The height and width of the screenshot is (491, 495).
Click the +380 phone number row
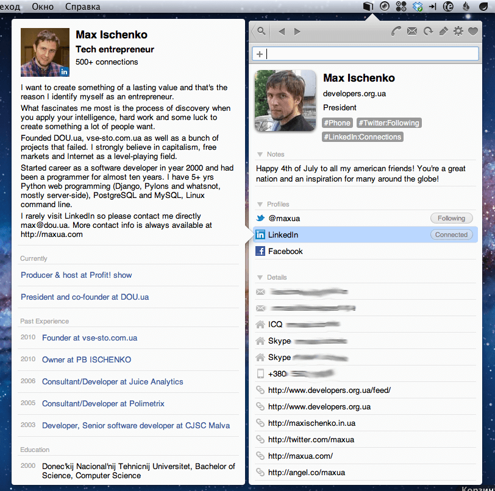pyautogui.click(x=365, y=373)
